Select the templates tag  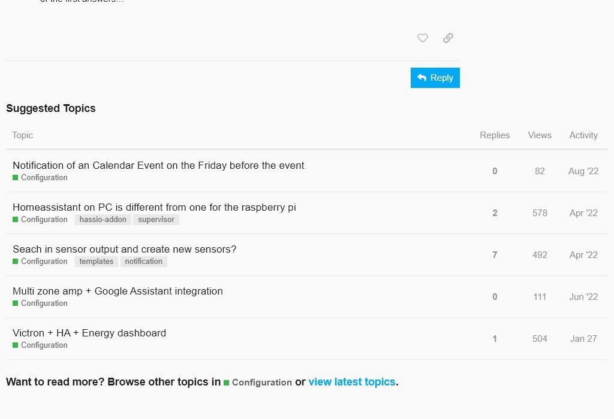click(97, 262)
